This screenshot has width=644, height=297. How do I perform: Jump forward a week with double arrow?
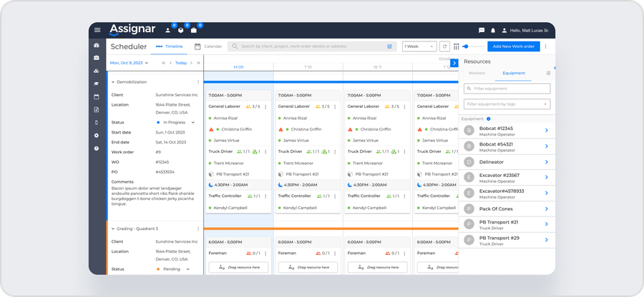[x=198, y=63]
